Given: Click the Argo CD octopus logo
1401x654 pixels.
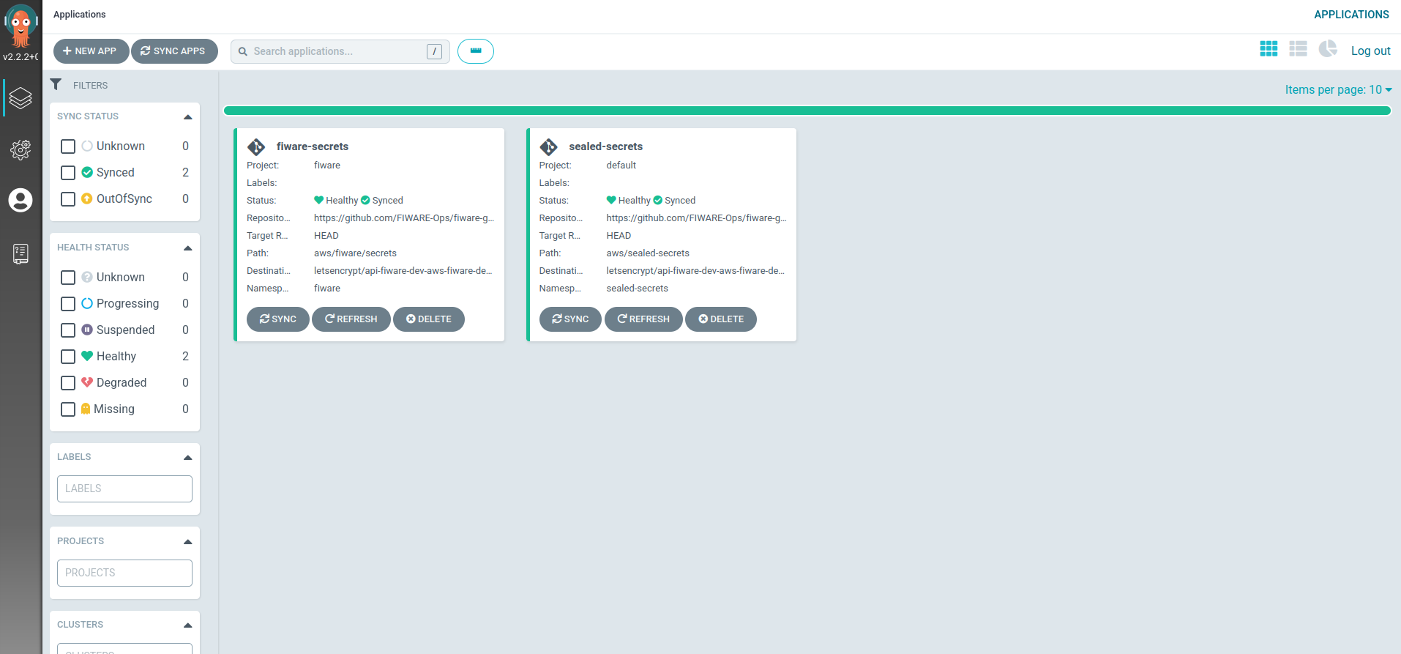Looking at the screenshot, I should click(20, 25).
